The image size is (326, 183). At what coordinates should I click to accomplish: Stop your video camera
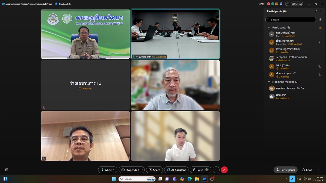pos(130,170)
